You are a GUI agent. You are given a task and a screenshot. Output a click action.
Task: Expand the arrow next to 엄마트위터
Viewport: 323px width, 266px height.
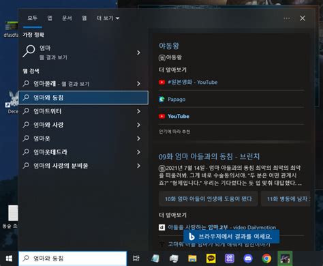tap(138, 111)
